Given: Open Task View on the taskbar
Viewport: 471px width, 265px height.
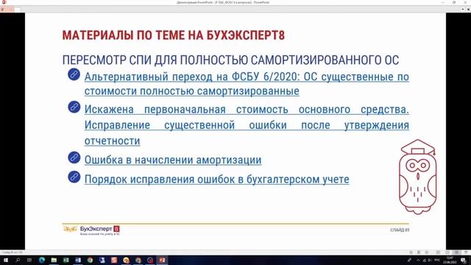Looking at the screenshot, I should (x=29, y=260).
